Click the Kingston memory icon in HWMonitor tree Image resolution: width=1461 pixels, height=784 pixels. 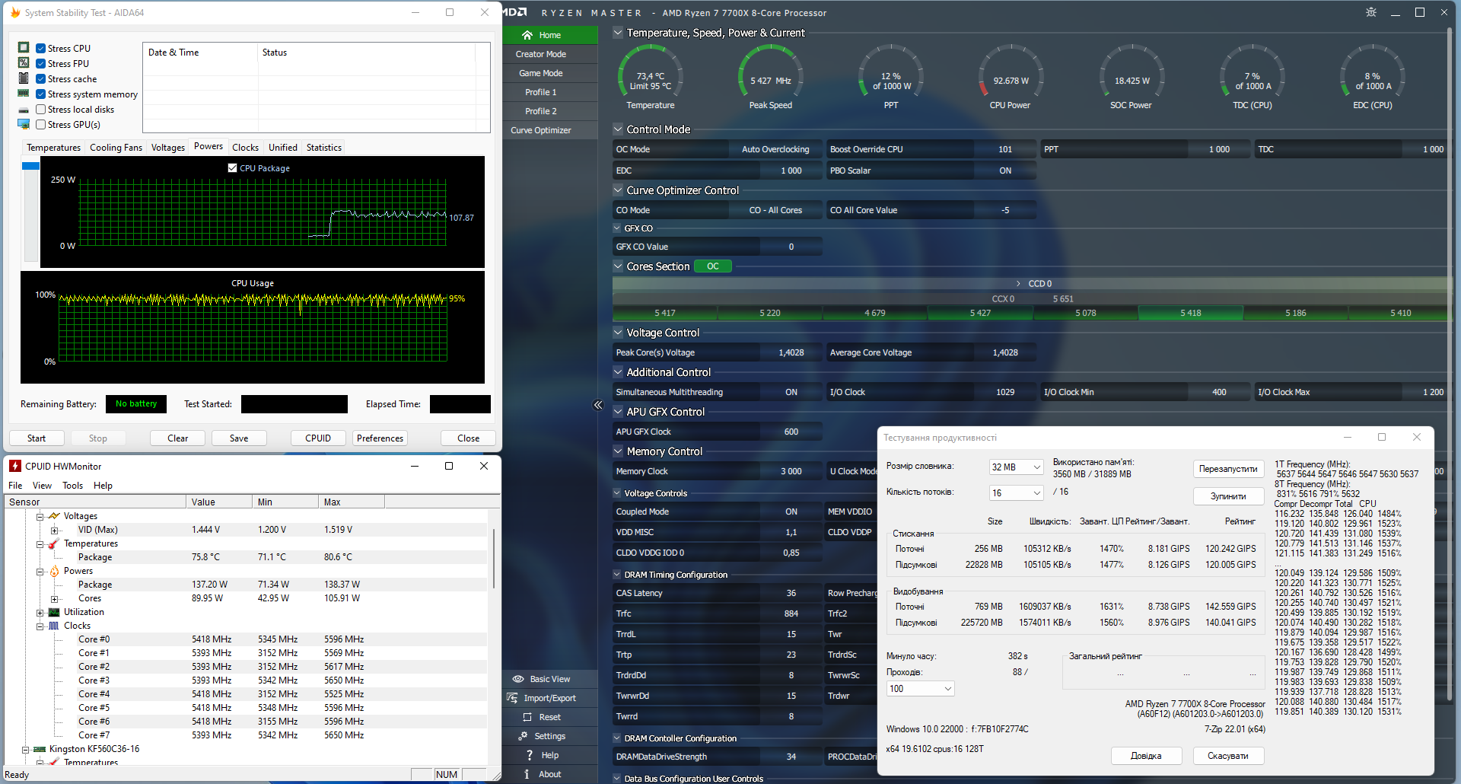[40, 749]
